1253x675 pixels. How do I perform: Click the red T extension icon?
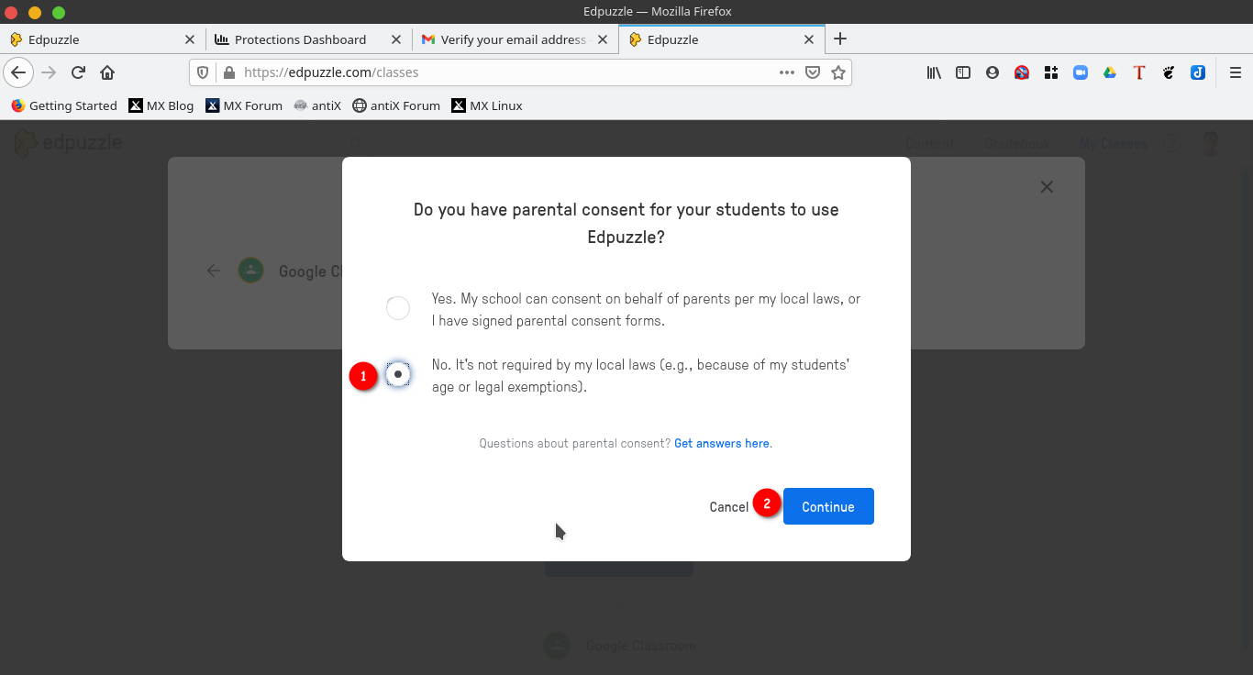point(1139,72)
